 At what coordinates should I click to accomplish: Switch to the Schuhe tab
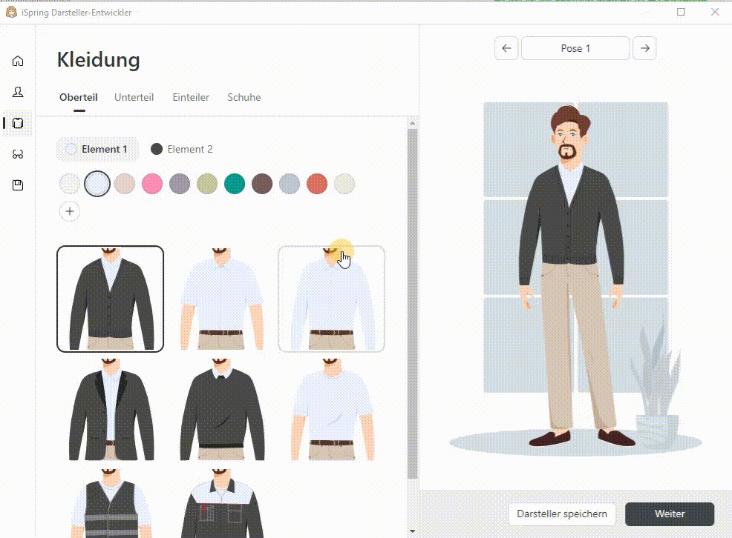[x=244, y=97]
